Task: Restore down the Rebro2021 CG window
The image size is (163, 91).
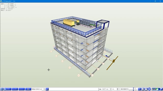Action: click(x=155, y=1)
